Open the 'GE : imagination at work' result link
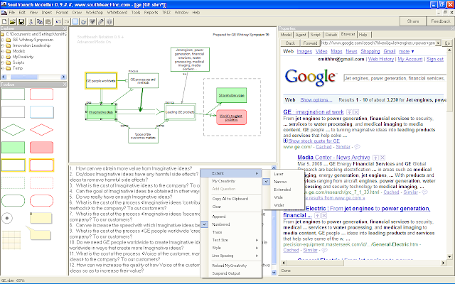The width and height of the screenshot is (455, 284). (x=314, y=112)
